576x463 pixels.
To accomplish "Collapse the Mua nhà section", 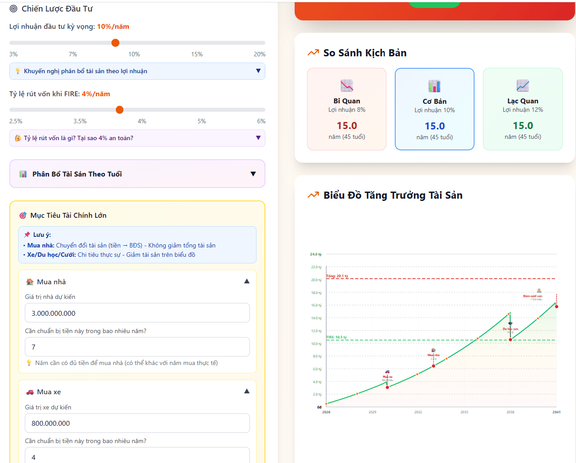I will click(247, 282).
